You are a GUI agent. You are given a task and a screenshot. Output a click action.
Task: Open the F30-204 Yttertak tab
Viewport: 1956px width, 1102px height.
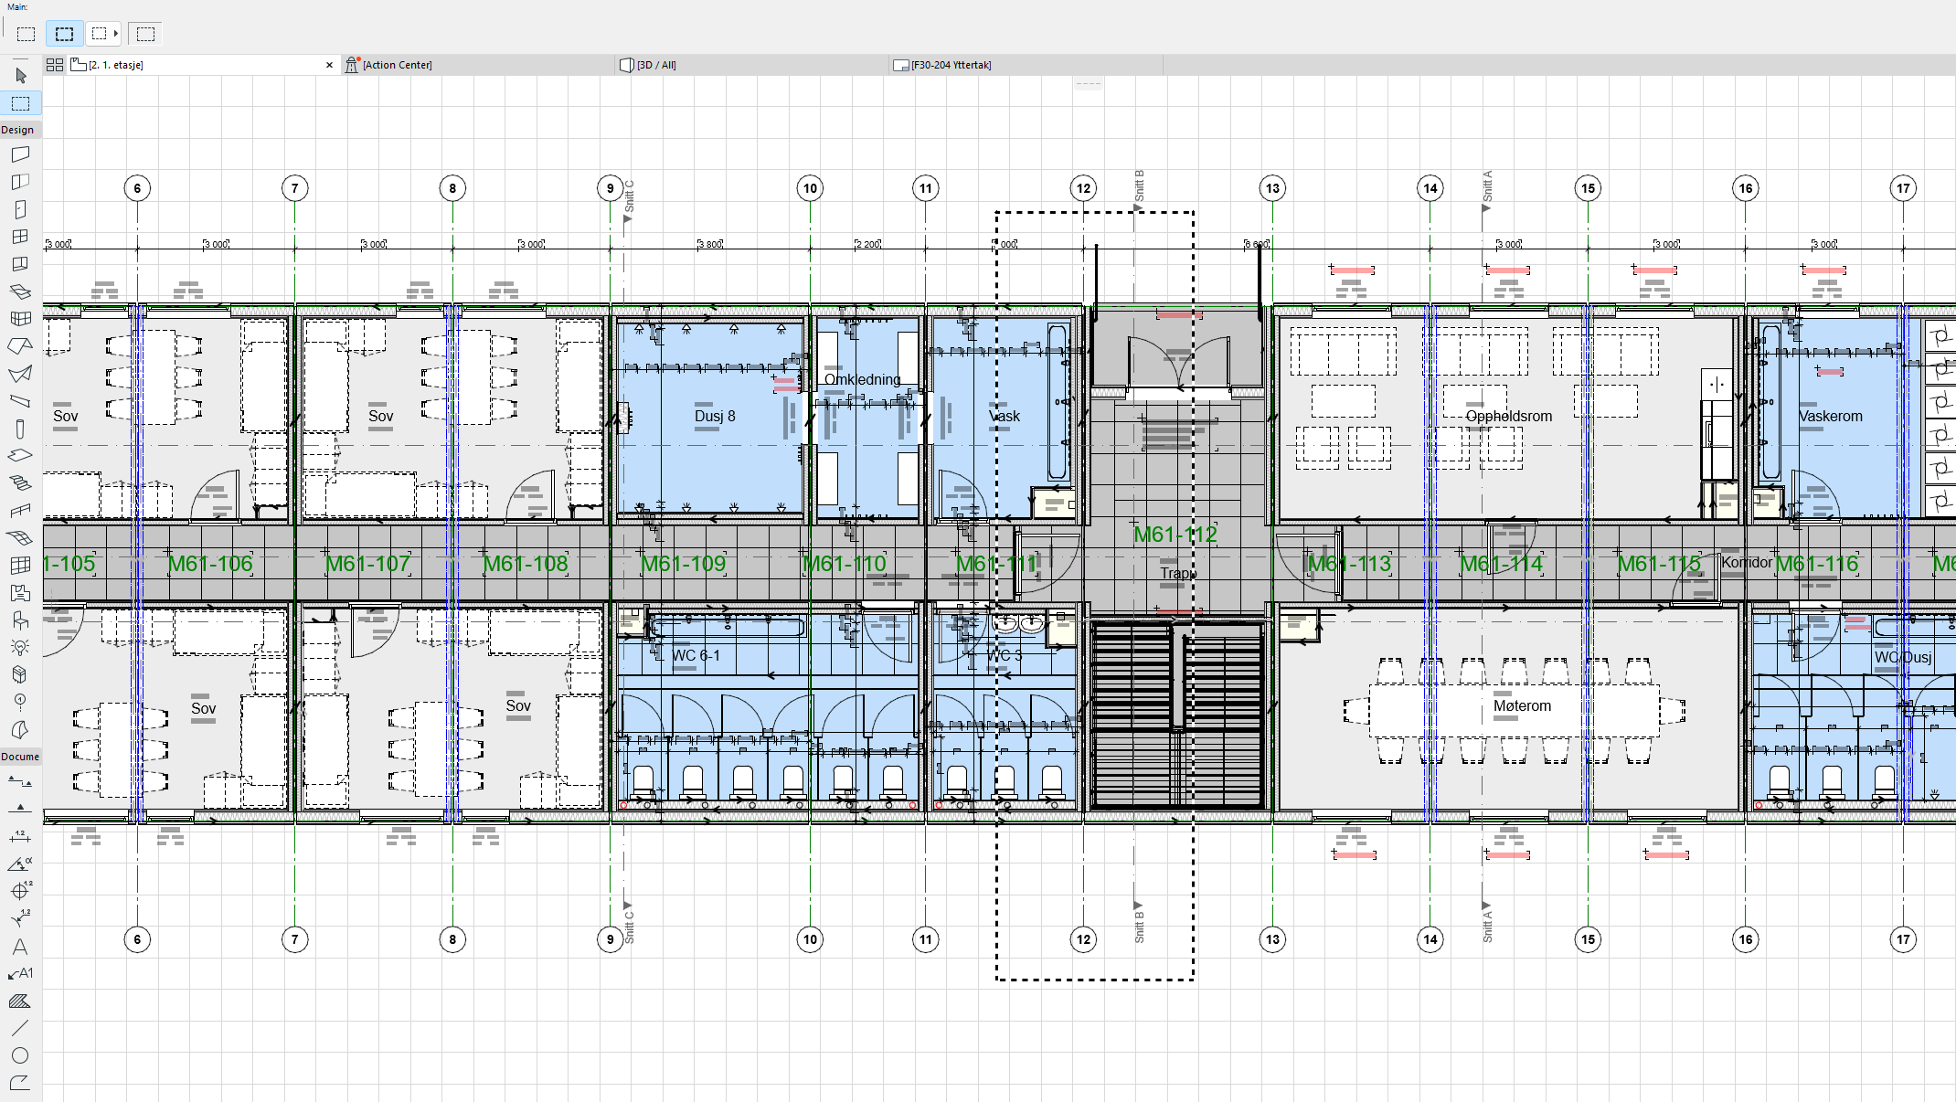pyautogui.click(x=951, y=65)
